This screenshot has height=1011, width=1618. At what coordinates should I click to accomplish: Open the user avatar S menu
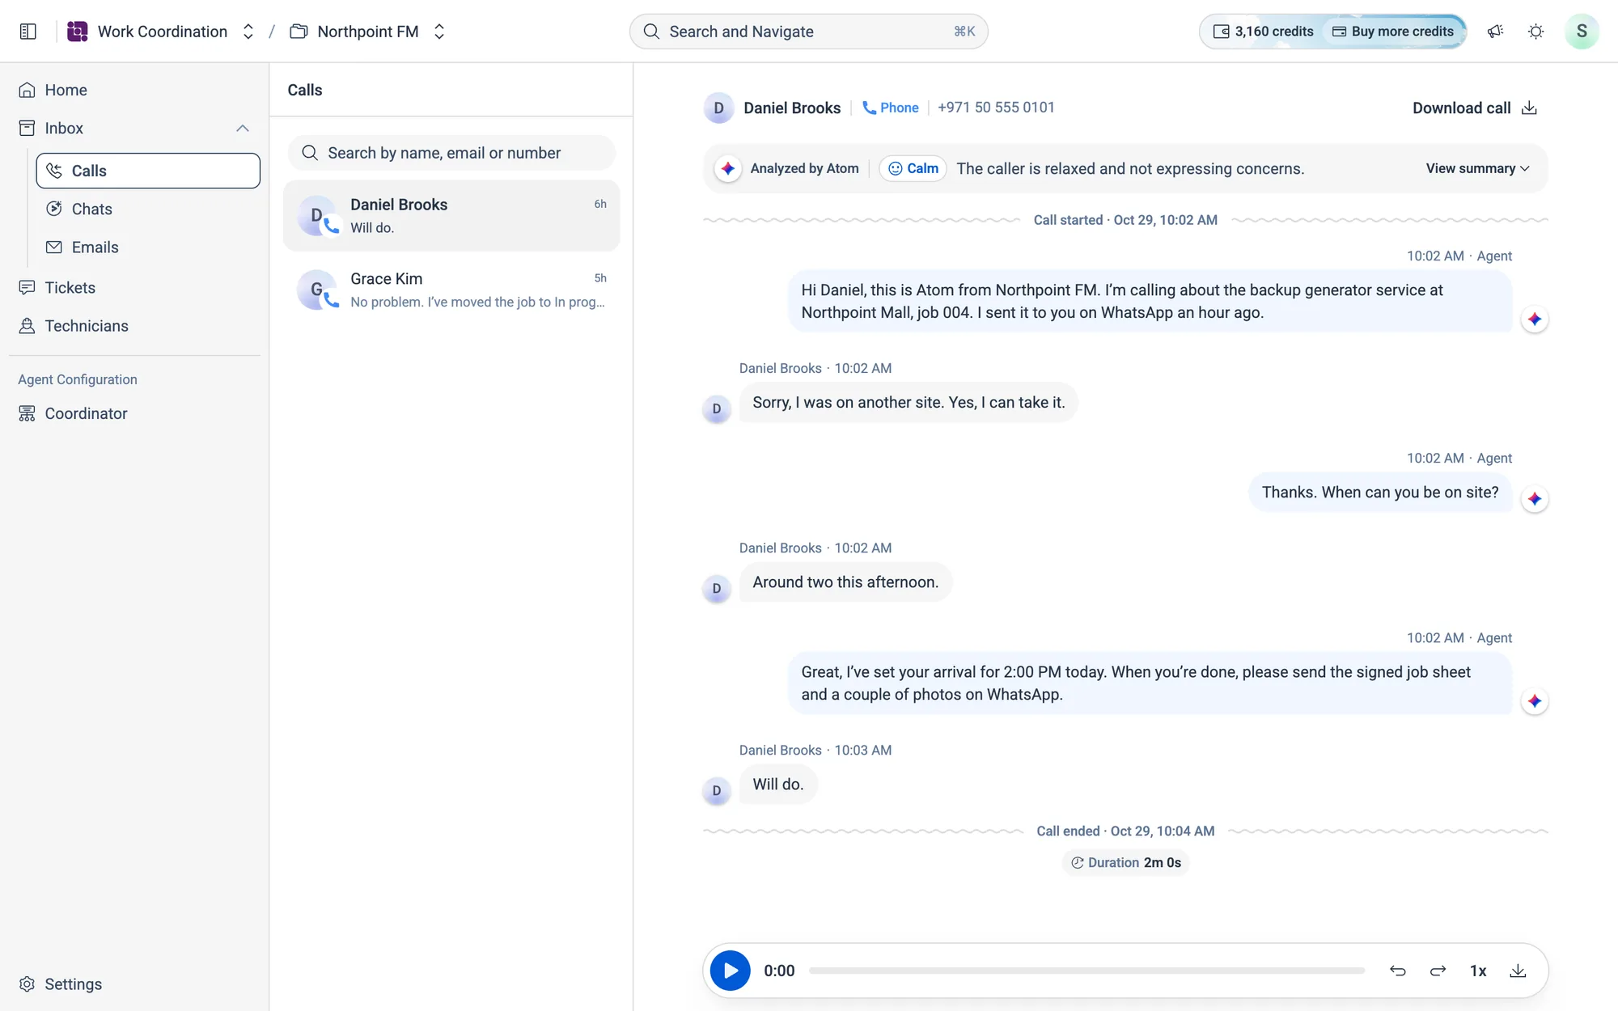click(x=1582, y=32)
